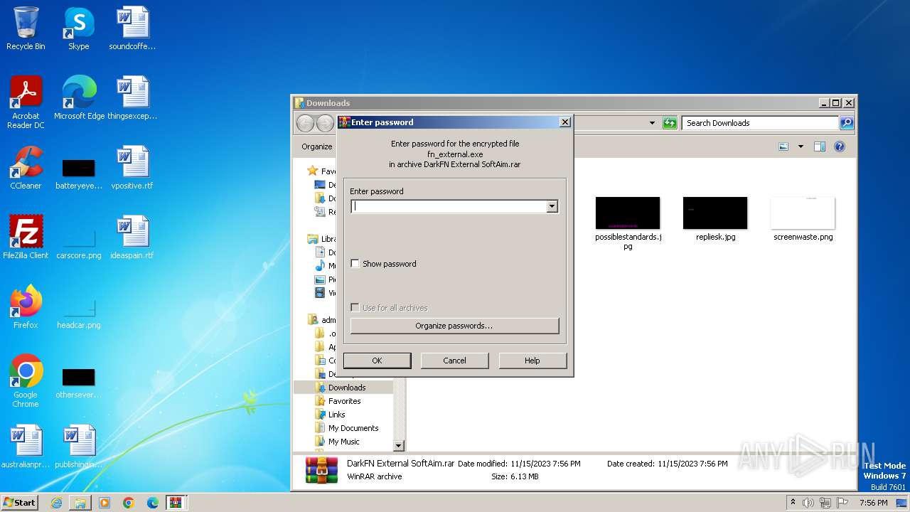The height and width of the screenshot is (512, 910).
Task: Select Links folder in navigation tree
Action: tap(336, 415)
